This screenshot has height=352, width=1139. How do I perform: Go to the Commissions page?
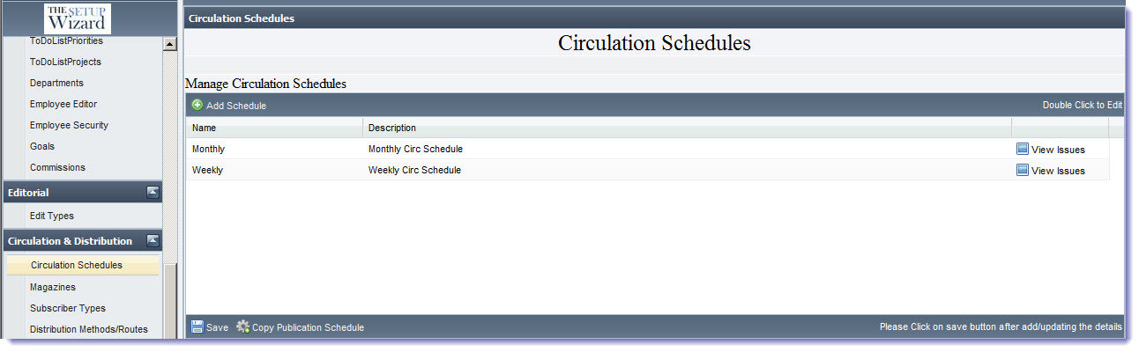click(57, 167)
